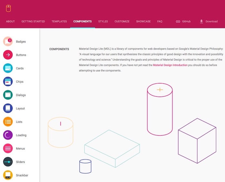225x182 pixels.
Task: Click the Sliders component icon
Action: coord(8,162)
